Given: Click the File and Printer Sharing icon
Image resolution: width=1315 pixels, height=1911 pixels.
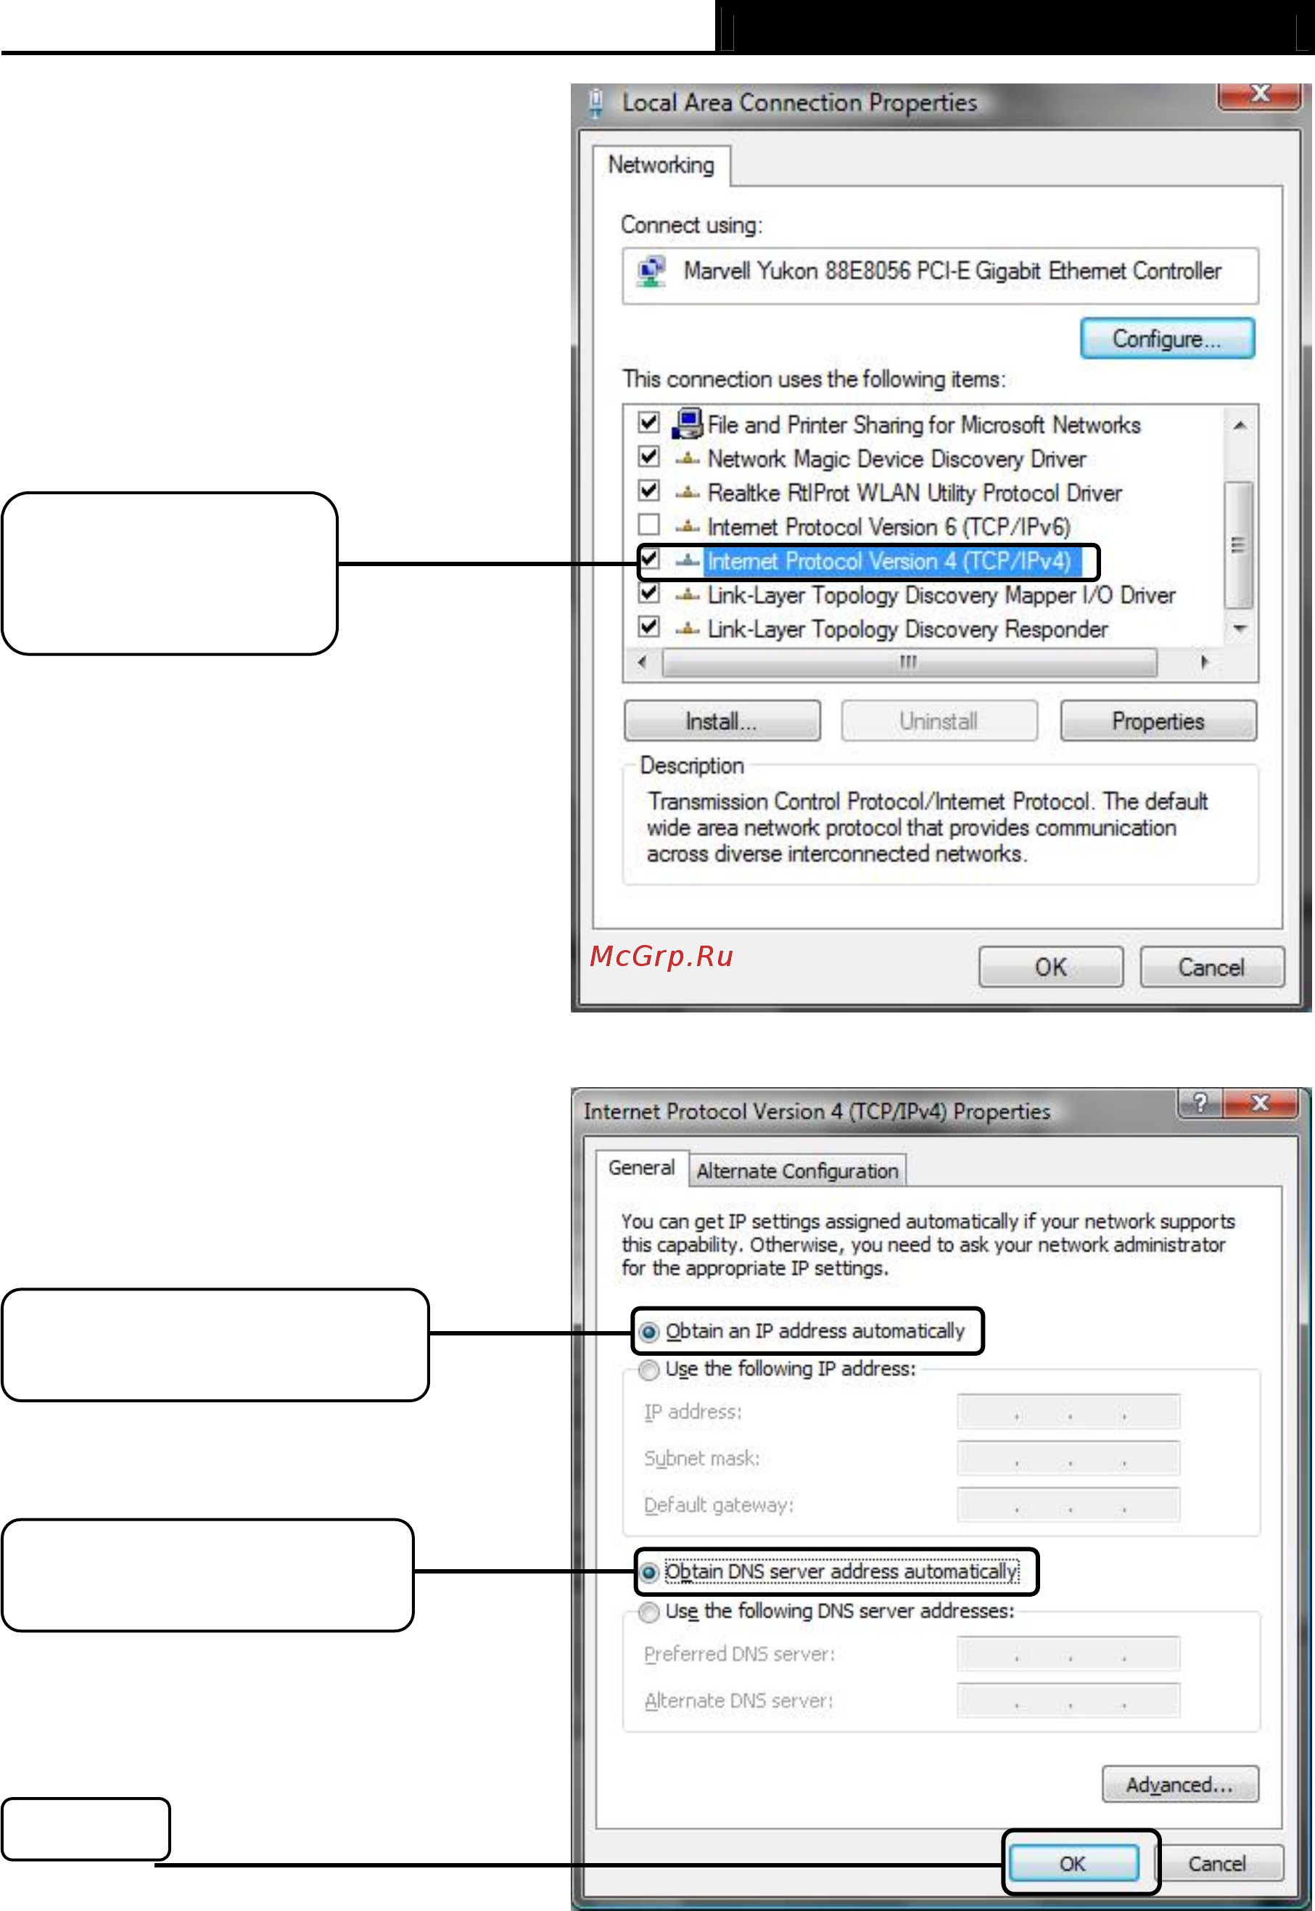Looking at the screenshot, I should 687,424.
